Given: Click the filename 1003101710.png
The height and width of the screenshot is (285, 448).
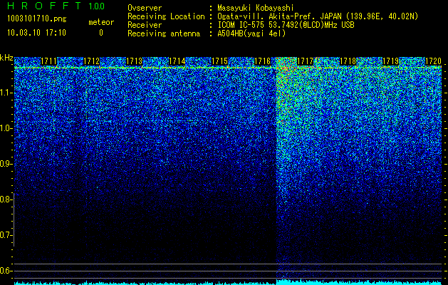Looking at the screenshot, I should (x=37, y=19).
